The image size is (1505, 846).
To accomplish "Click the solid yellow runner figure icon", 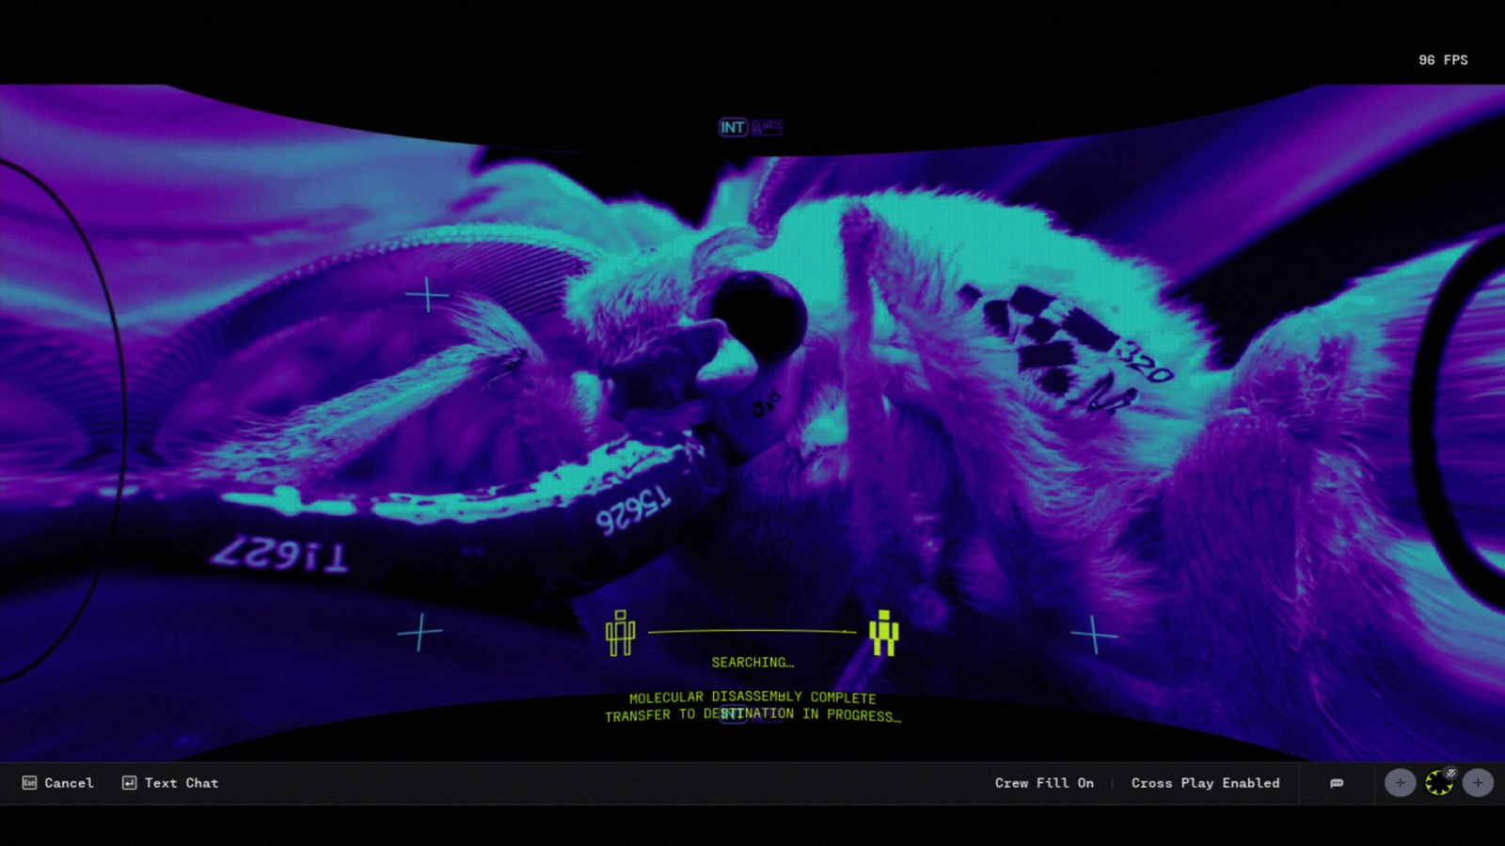I will pyautogui.click(x=883, y=633).
